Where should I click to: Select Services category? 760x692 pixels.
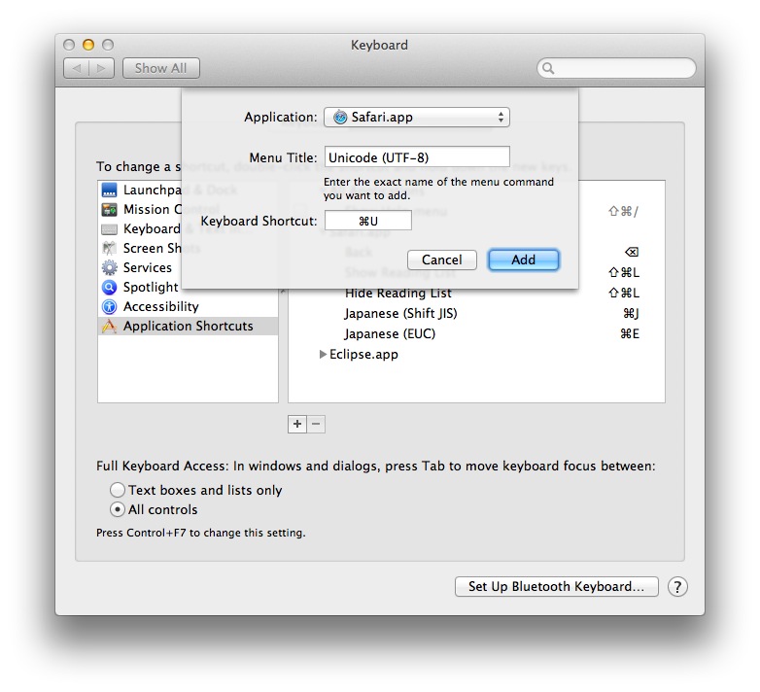click(189, 267)
